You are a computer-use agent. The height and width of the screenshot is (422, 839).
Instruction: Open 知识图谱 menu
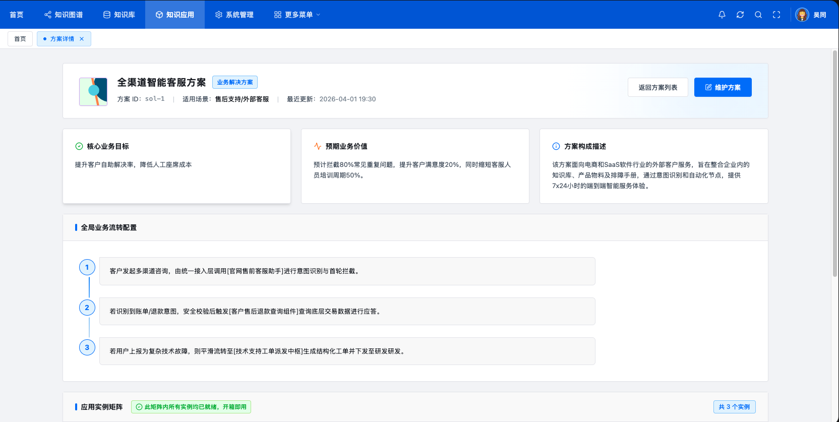point(64,15)
